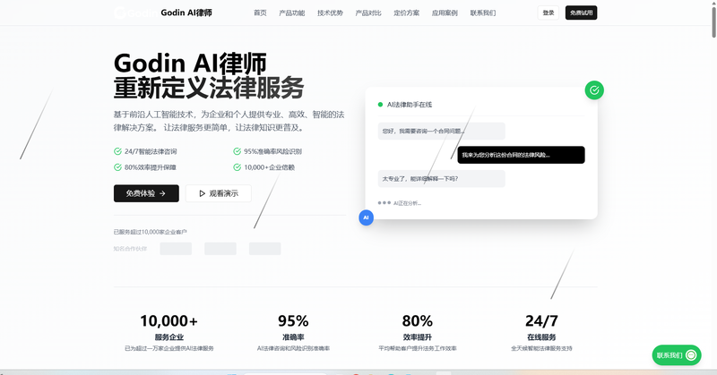This screenshot has height=375, width=717.
Task: Go to 应用案例 section
Action: click(445, 13)
